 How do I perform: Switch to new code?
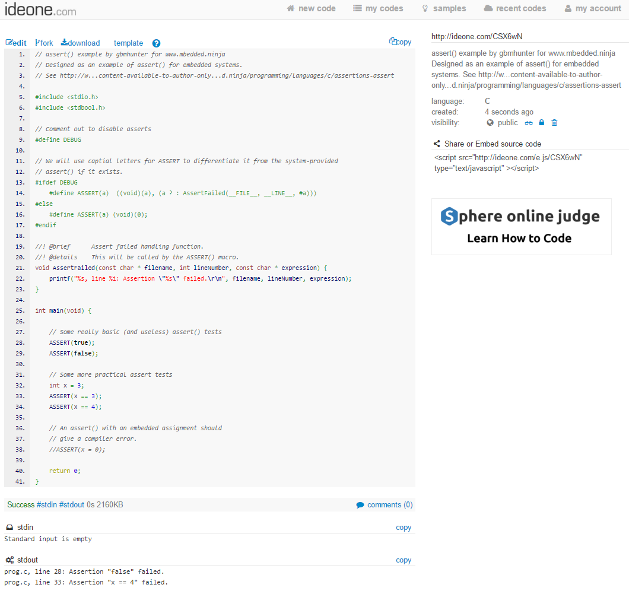pos(311,8)
